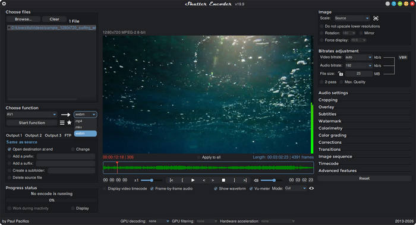Set the out point bracket
Image resolution: width=416 pixels, height=225 pixels.
coord(234,180)
